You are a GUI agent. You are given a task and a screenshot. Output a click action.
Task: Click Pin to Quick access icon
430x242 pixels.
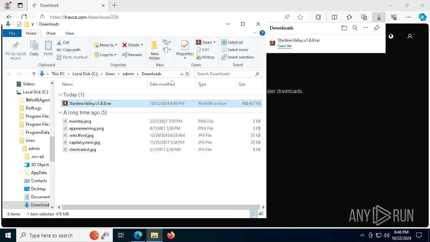(15, 50)
